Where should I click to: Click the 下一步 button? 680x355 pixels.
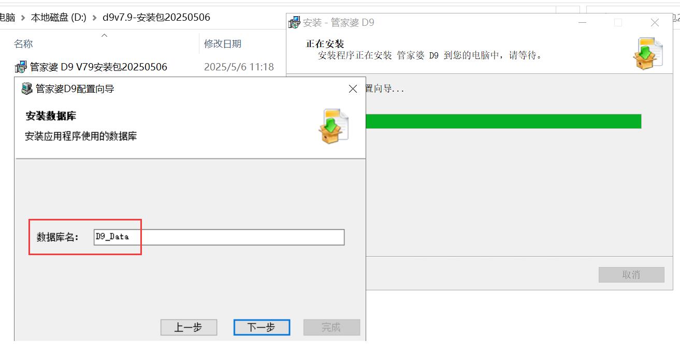pos(262,327)
